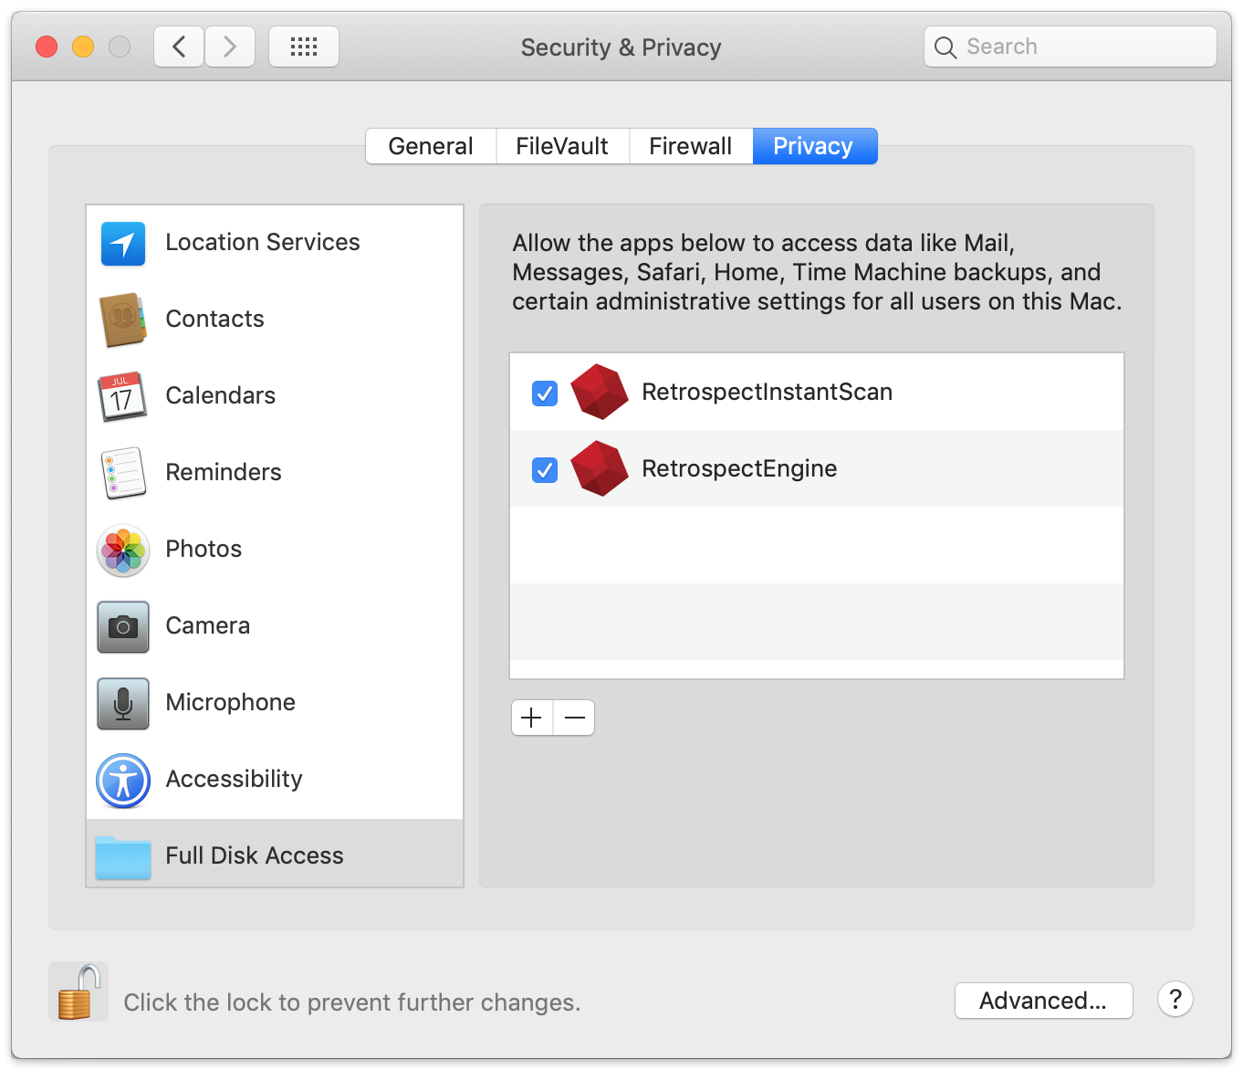Click the Reminders list icon
This screenshot has width=1243, height=1070.
[123, 473]
